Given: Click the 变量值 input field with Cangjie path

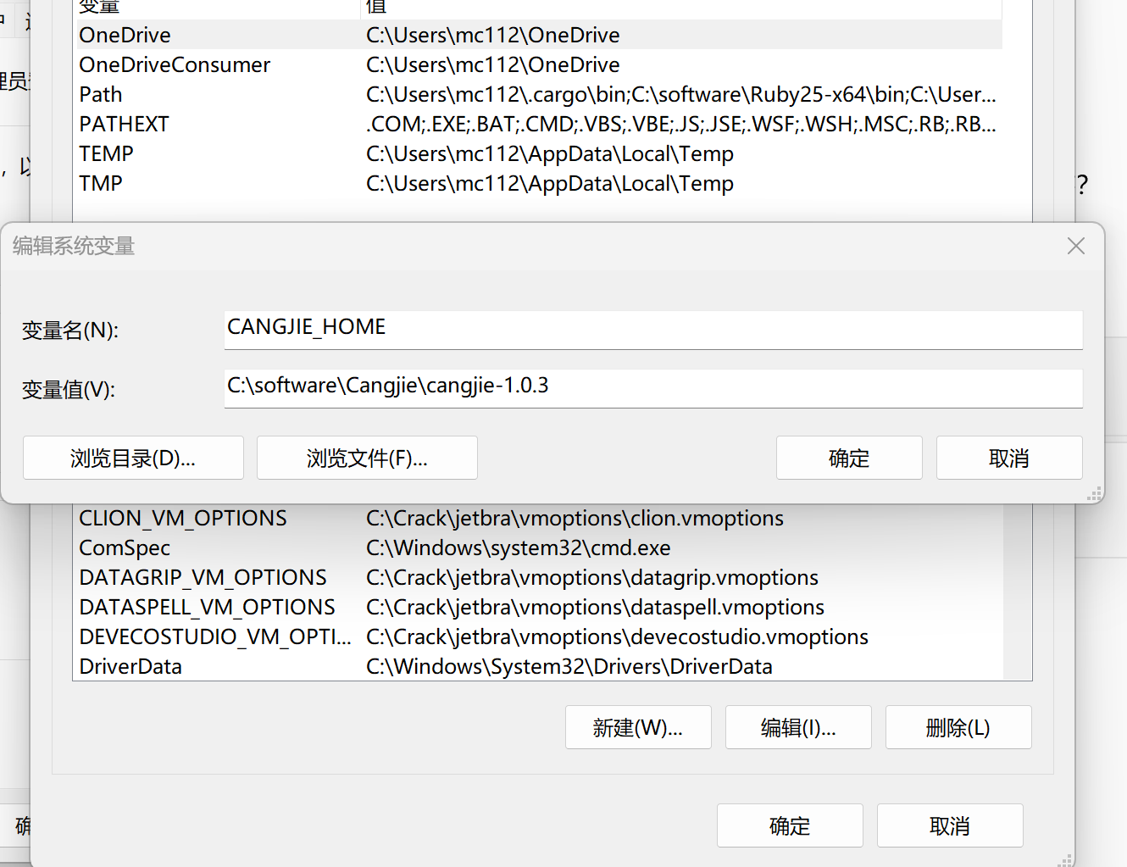Looking at the screenshot, I should (653, 388).
